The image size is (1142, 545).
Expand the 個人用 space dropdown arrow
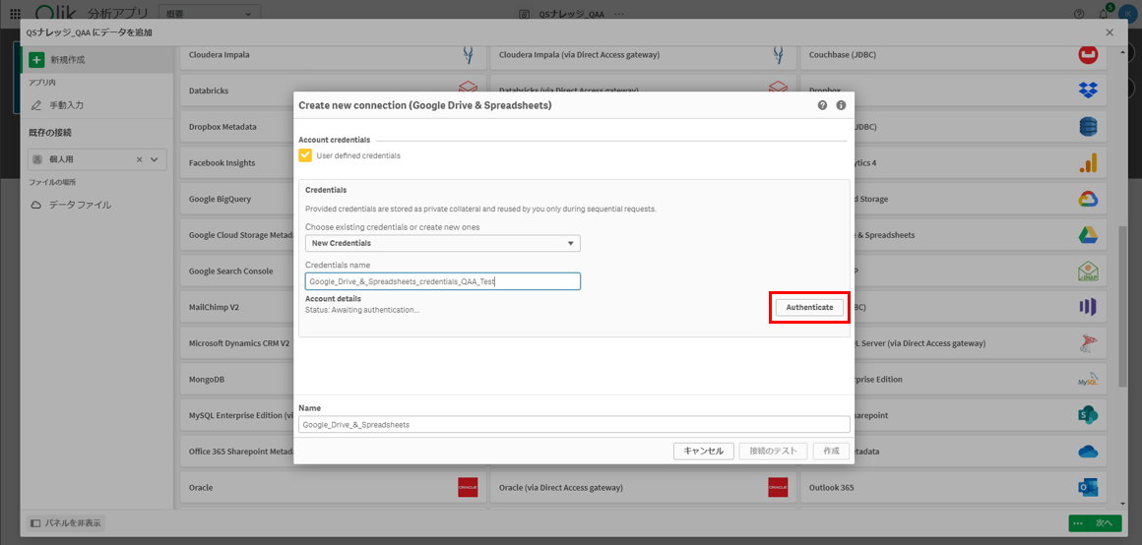155,160
